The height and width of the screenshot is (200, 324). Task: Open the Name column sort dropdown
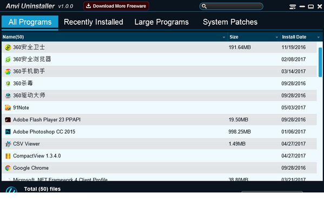pyautogui.click(x=224, y=37)
